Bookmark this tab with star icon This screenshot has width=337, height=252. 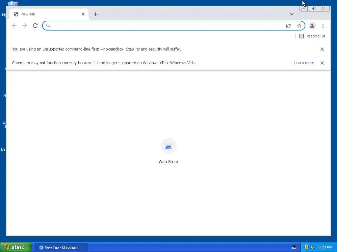tap(299, 26)
